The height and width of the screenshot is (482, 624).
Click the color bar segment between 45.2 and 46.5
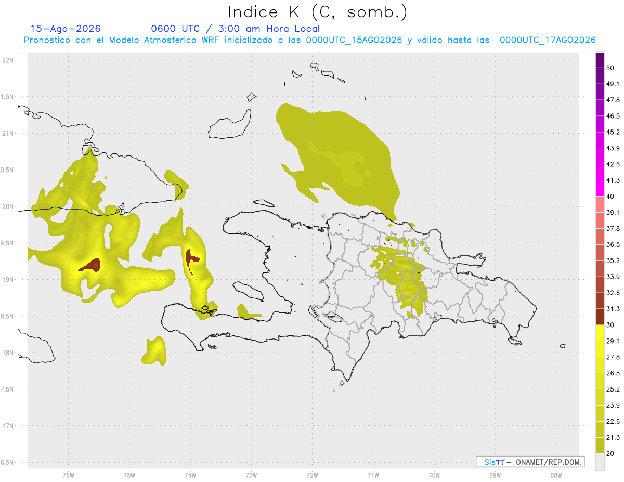click(600, 124)
